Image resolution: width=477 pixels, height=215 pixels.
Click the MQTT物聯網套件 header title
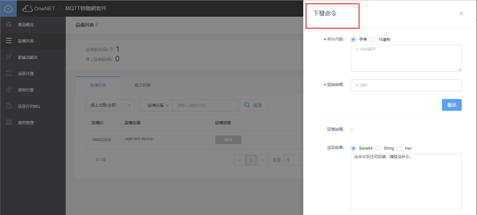86,8
